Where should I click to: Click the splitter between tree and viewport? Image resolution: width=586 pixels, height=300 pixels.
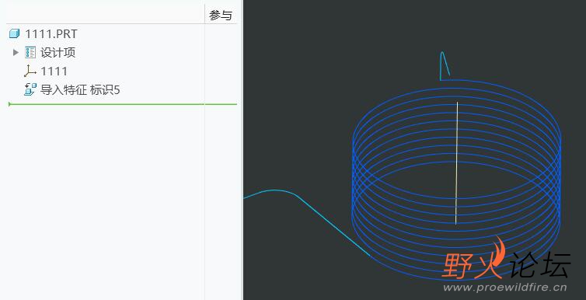(x=242, y=150)
